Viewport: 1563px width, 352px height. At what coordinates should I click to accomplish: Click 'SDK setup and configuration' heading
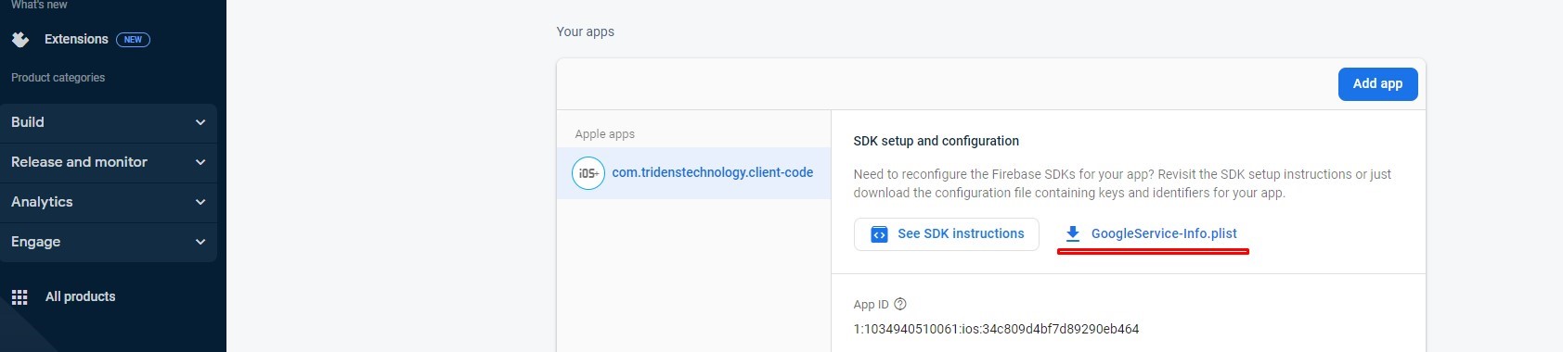[936, 141]
